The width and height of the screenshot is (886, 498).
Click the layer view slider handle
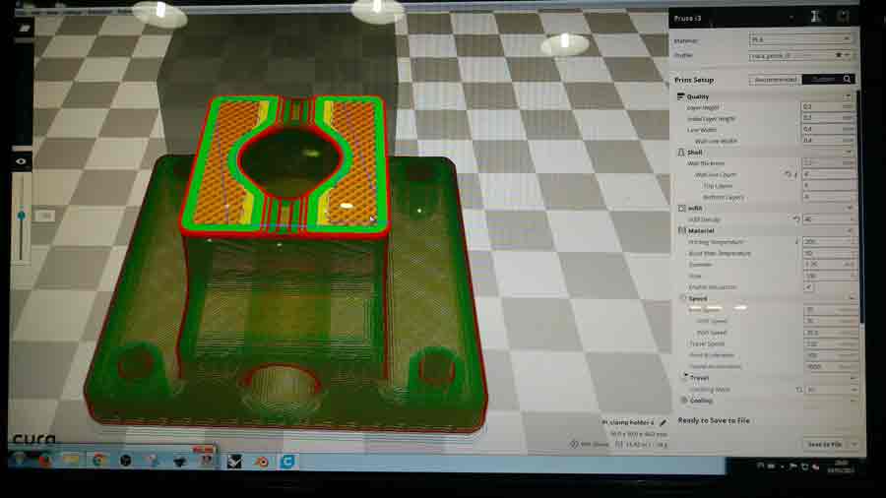click(22, 216)
